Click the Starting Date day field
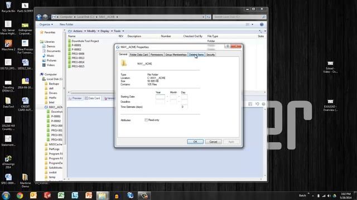Screen dimensions: 357x200 click(184, 97)
